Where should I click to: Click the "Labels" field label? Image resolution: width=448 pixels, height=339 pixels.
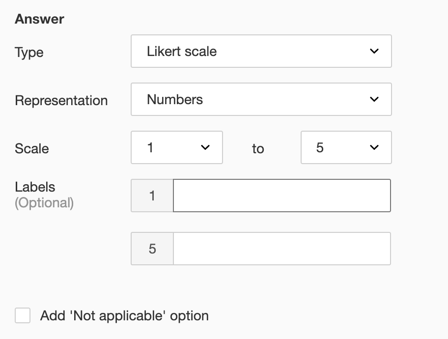[35, 187]
